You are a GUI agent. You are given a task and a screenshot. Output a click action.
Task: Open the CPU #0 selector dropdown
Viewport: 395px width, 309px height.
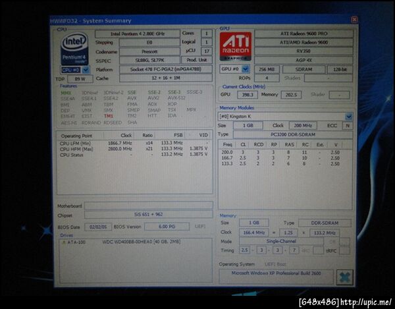tap(86, 70)
